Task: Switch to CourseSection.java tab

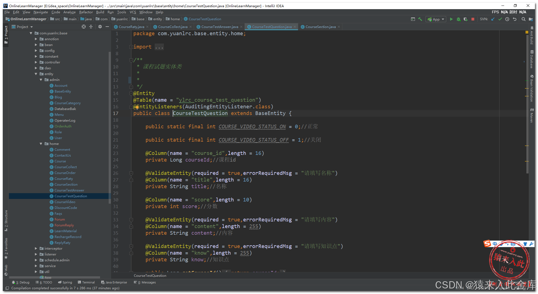Action: (x=320, y=27)
